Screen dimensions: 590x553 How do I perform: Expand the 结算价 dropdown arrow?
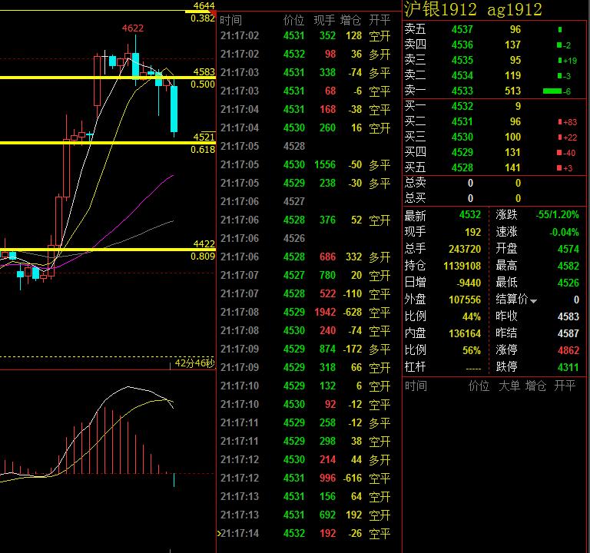point(533,300)
